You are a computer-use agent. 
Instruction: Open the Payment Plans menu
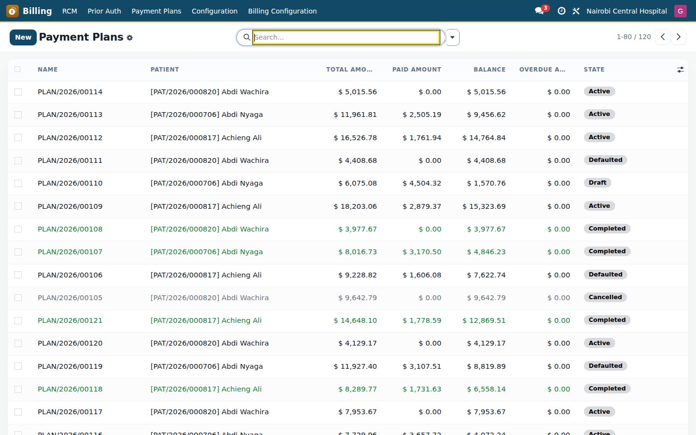[x=156, y=11]
